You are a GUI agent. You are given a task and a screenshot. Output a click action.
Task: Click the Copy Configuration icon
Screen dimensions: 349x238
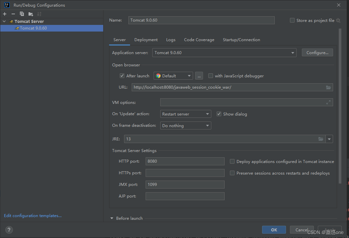pyautogui.click(x=22, y=14)
